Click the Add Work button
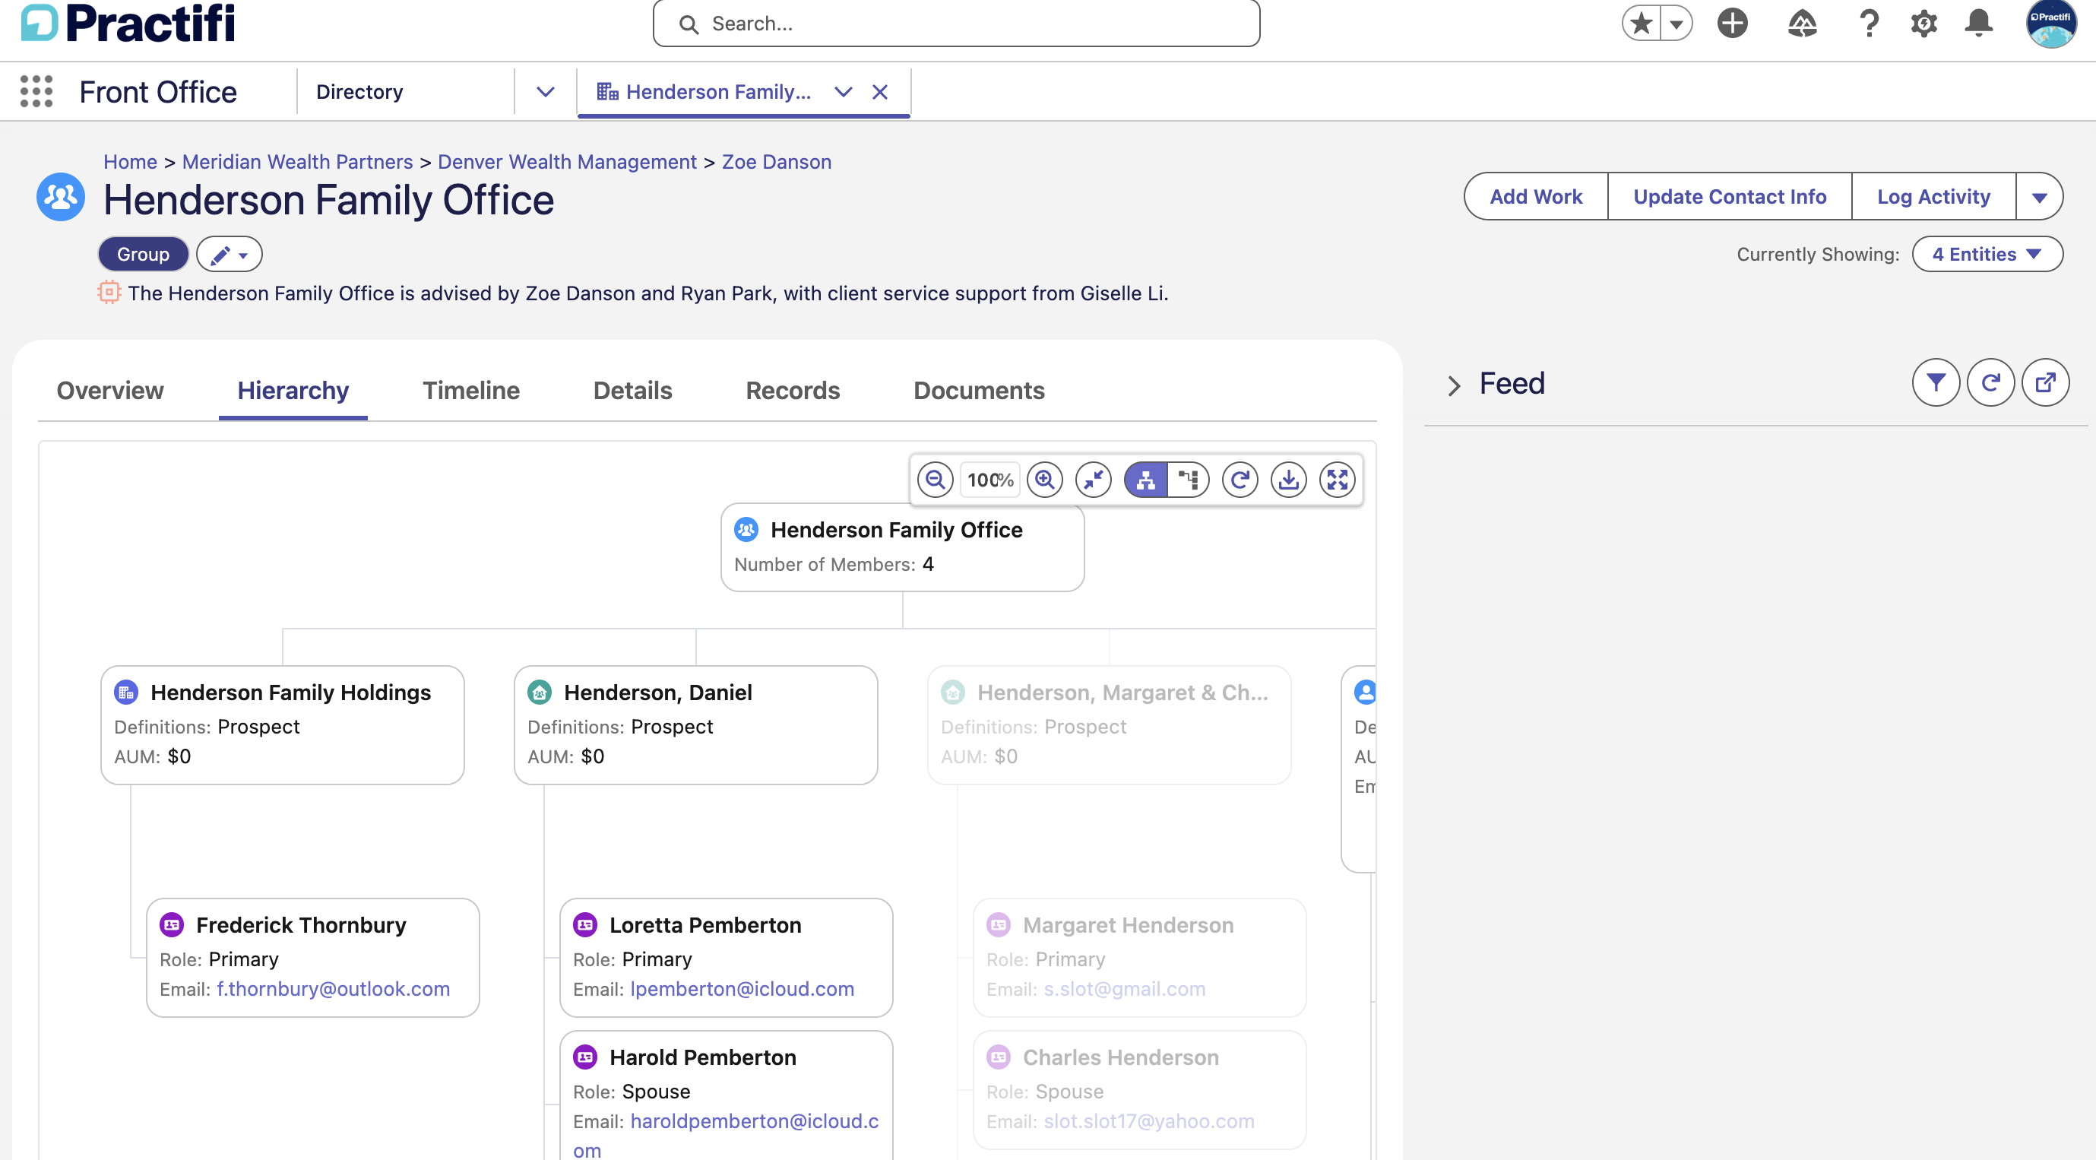 (x=1536, y=196)
